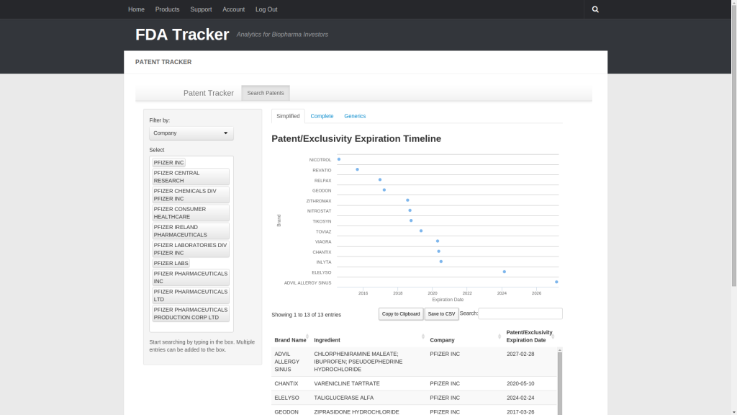Switch to the Simplified tab
The height and width of the screenshot is (415, 737).
288,116
